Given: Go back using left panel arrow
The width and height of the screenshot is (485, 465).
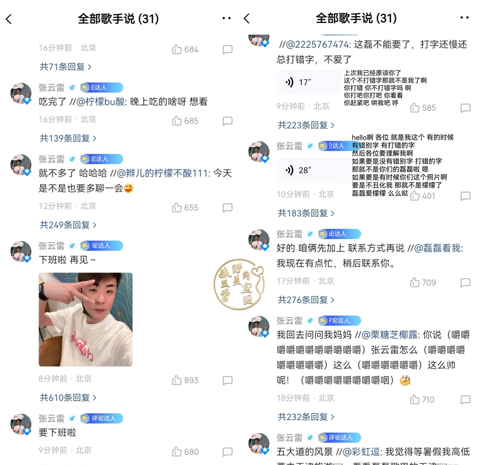Looking at the screenshot, I should pos(9,19).
